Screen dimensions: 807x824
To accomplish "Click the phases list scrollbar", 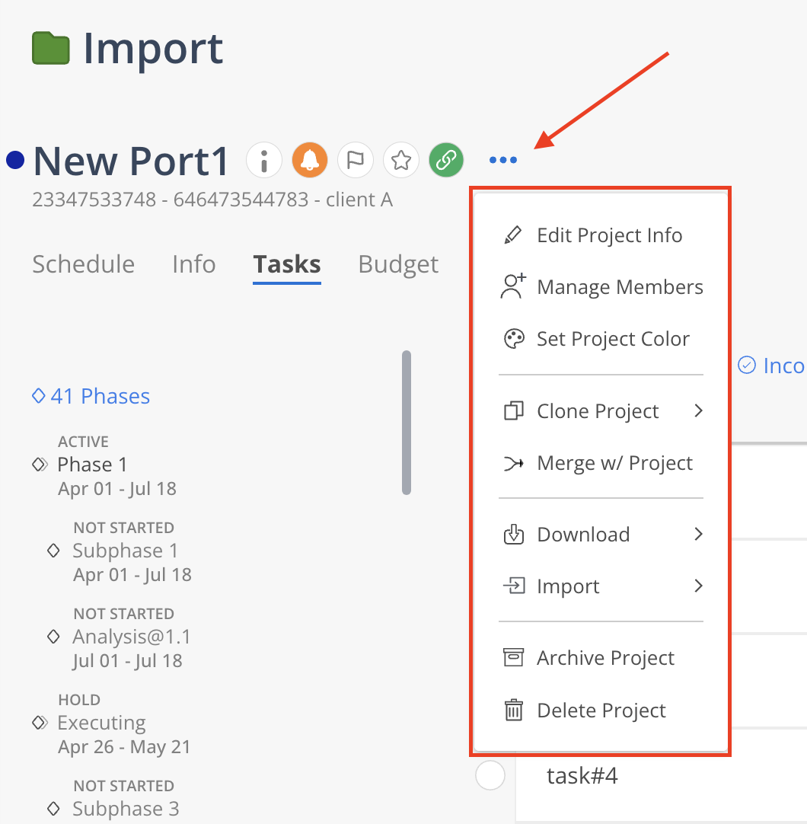I will [407, 423].
